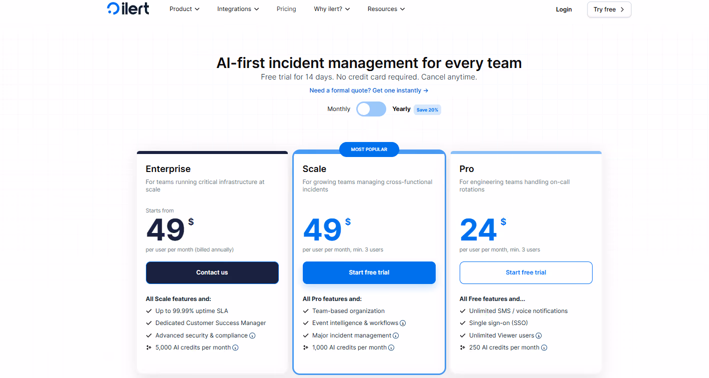The width and height of the screenshot is (709, 378).
Task: Click checkmark beside Dedicated Customer Success Manager
Action: pos(148,323)
